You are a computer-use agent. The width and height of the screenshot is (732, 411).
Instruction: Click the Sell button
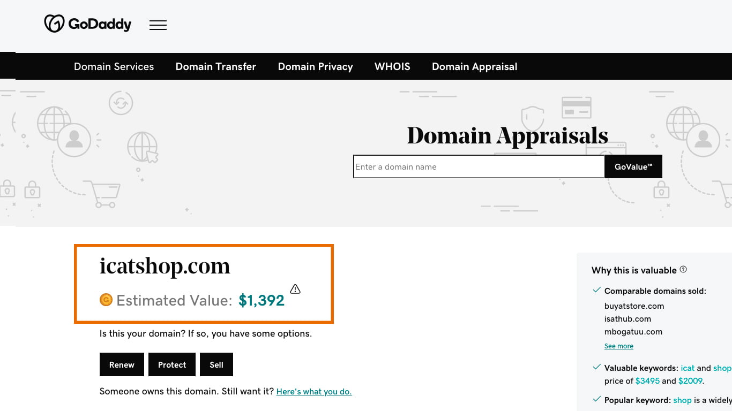click(x=216, y=365)
